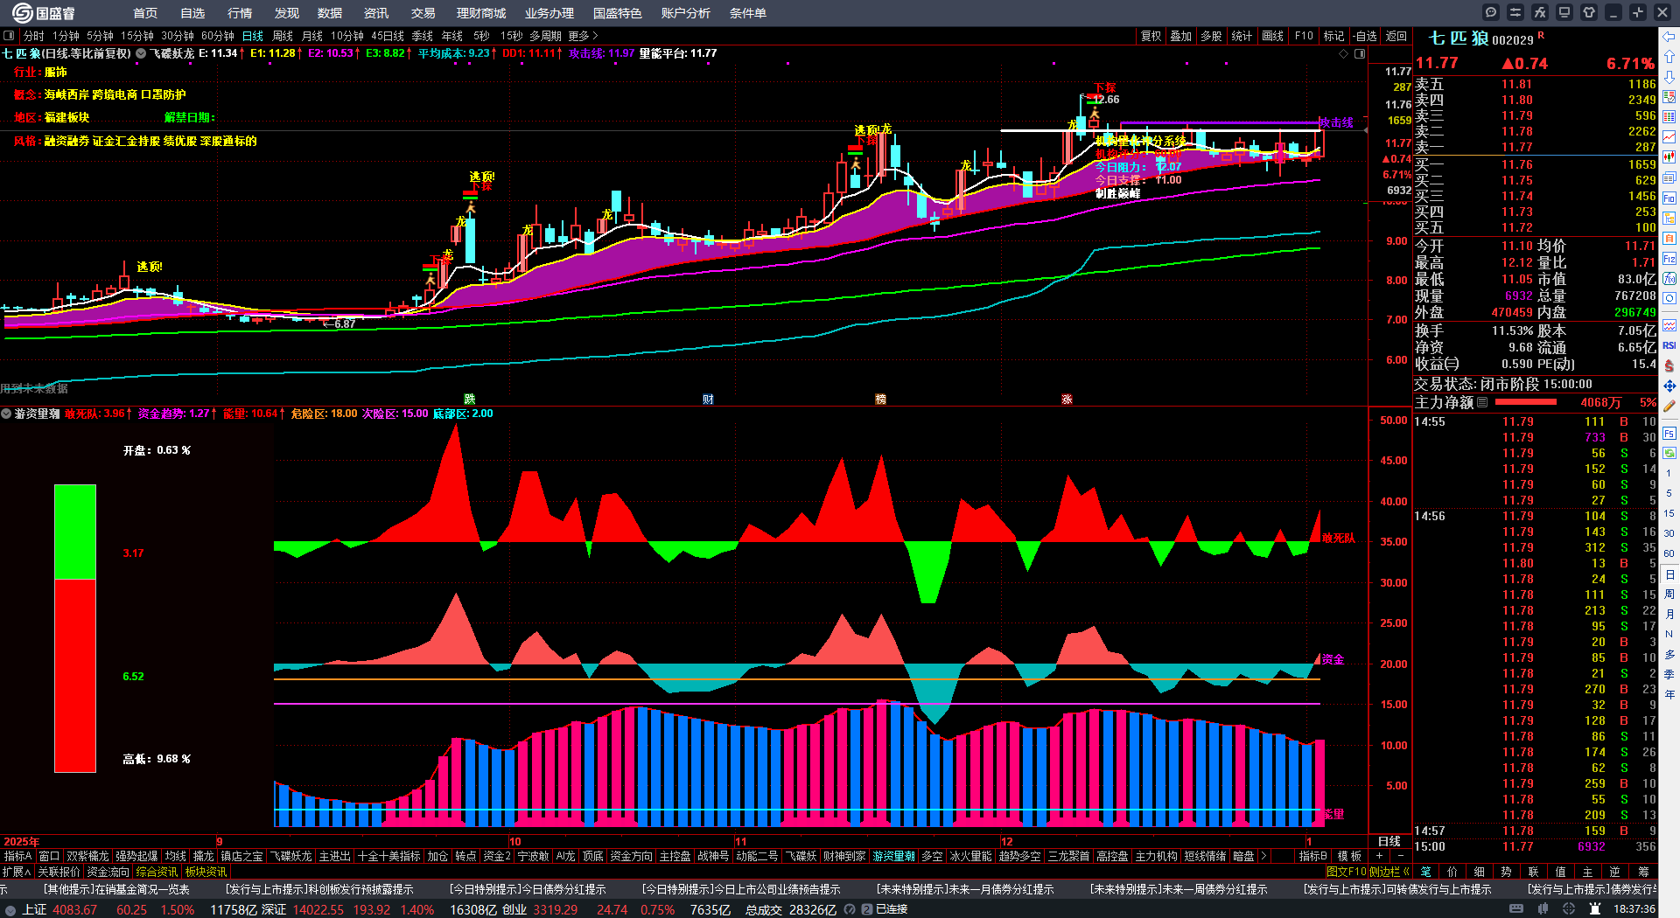Open the 模板 template selector
The image size is (1680, 918).
click(x=1349, y=856)
